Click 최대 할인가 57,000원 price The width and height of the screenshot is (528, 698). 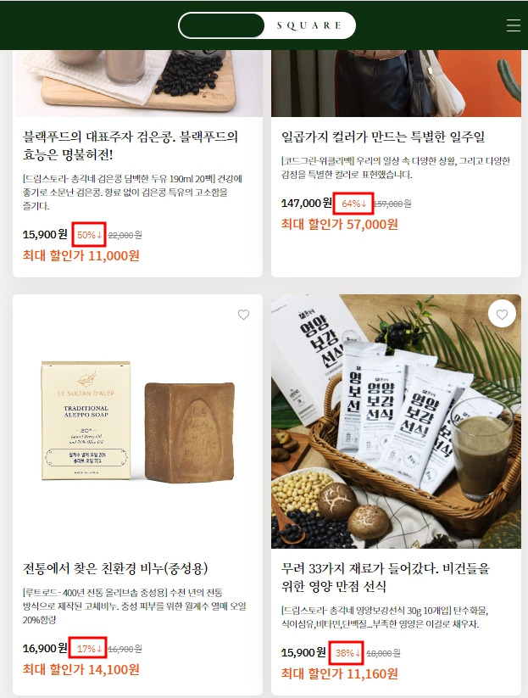(339, 224)
